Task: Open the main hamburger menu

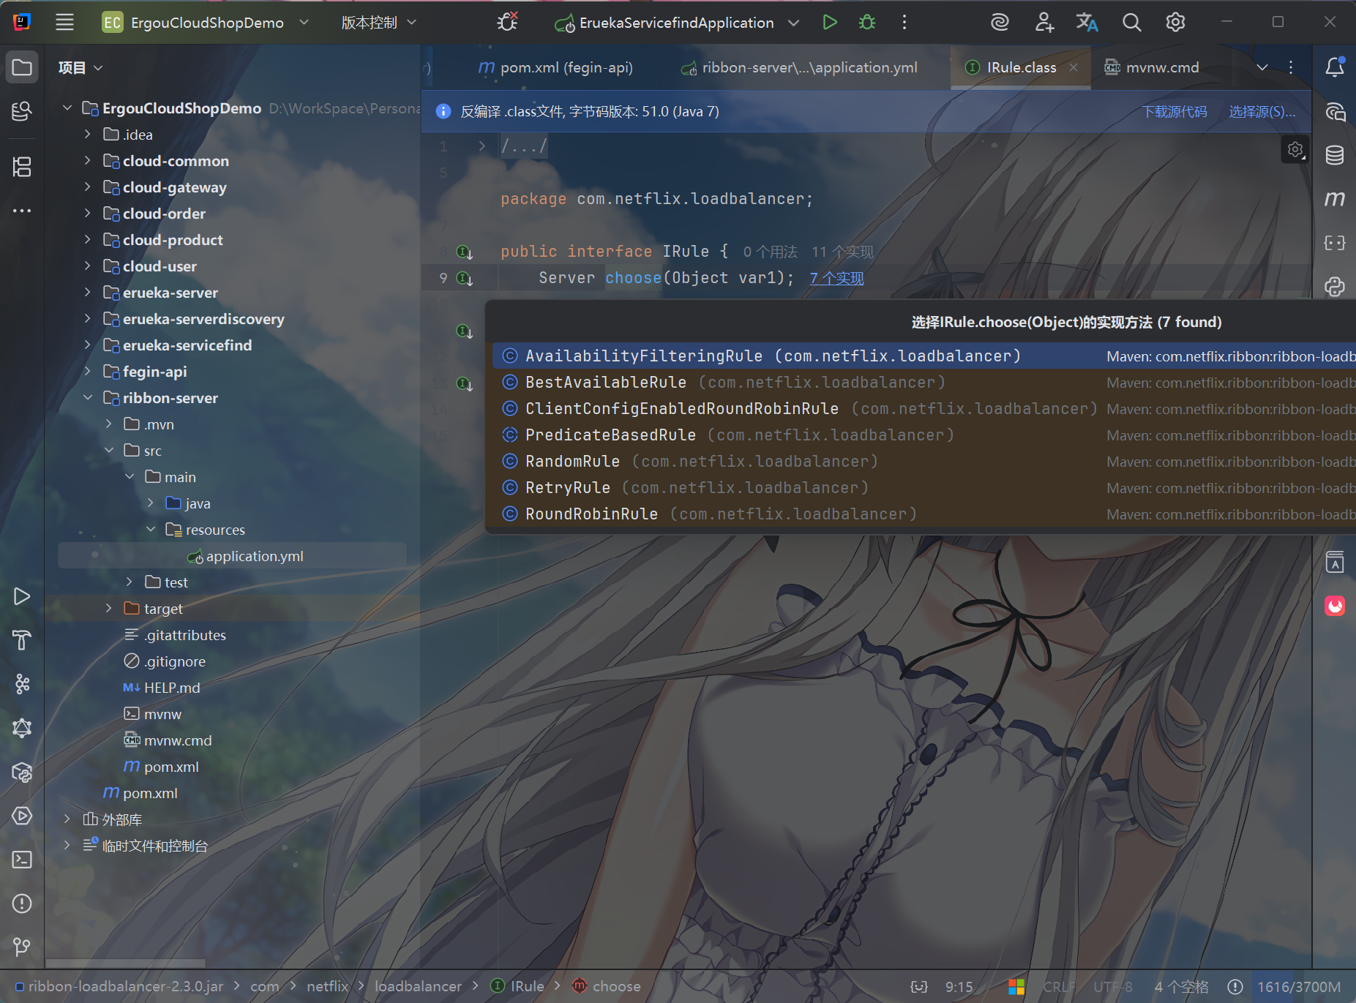Action: tap(64, 23)
